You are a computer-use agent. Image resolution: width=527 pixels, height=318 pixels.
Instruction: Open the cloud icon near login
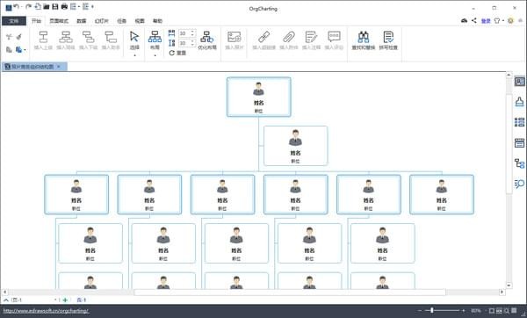(x=464, y=20)
